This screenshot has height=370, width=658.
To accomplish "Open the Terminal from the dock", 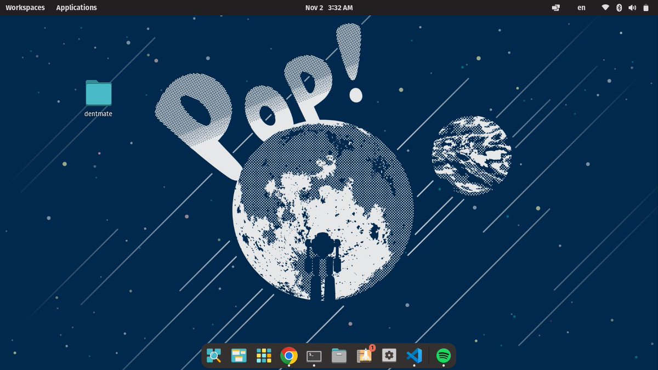I will pos(314,356).
